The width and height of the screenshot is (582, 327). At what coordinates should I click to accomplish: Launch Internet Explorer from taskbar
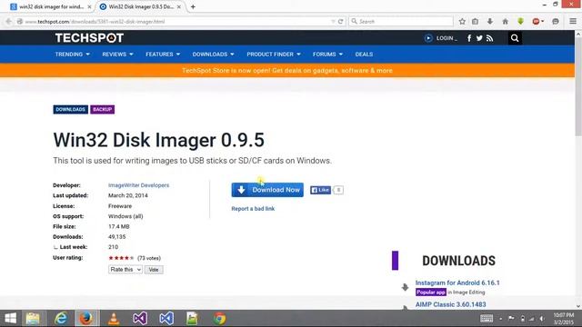coord(61,319)
